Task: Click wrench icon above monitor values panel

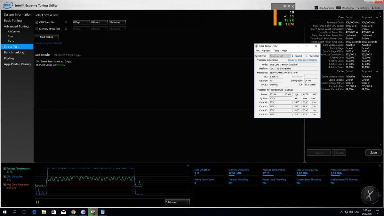Action: pos(379,165)
